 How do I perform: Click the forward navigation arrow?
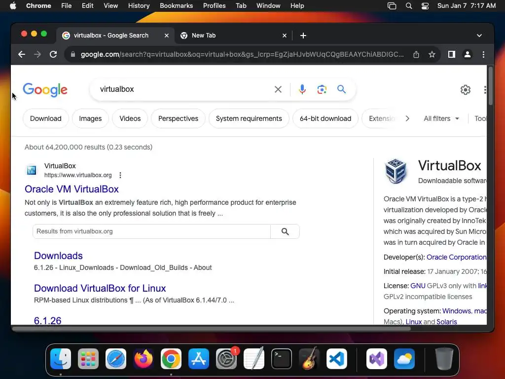click(x=37, y=54)
